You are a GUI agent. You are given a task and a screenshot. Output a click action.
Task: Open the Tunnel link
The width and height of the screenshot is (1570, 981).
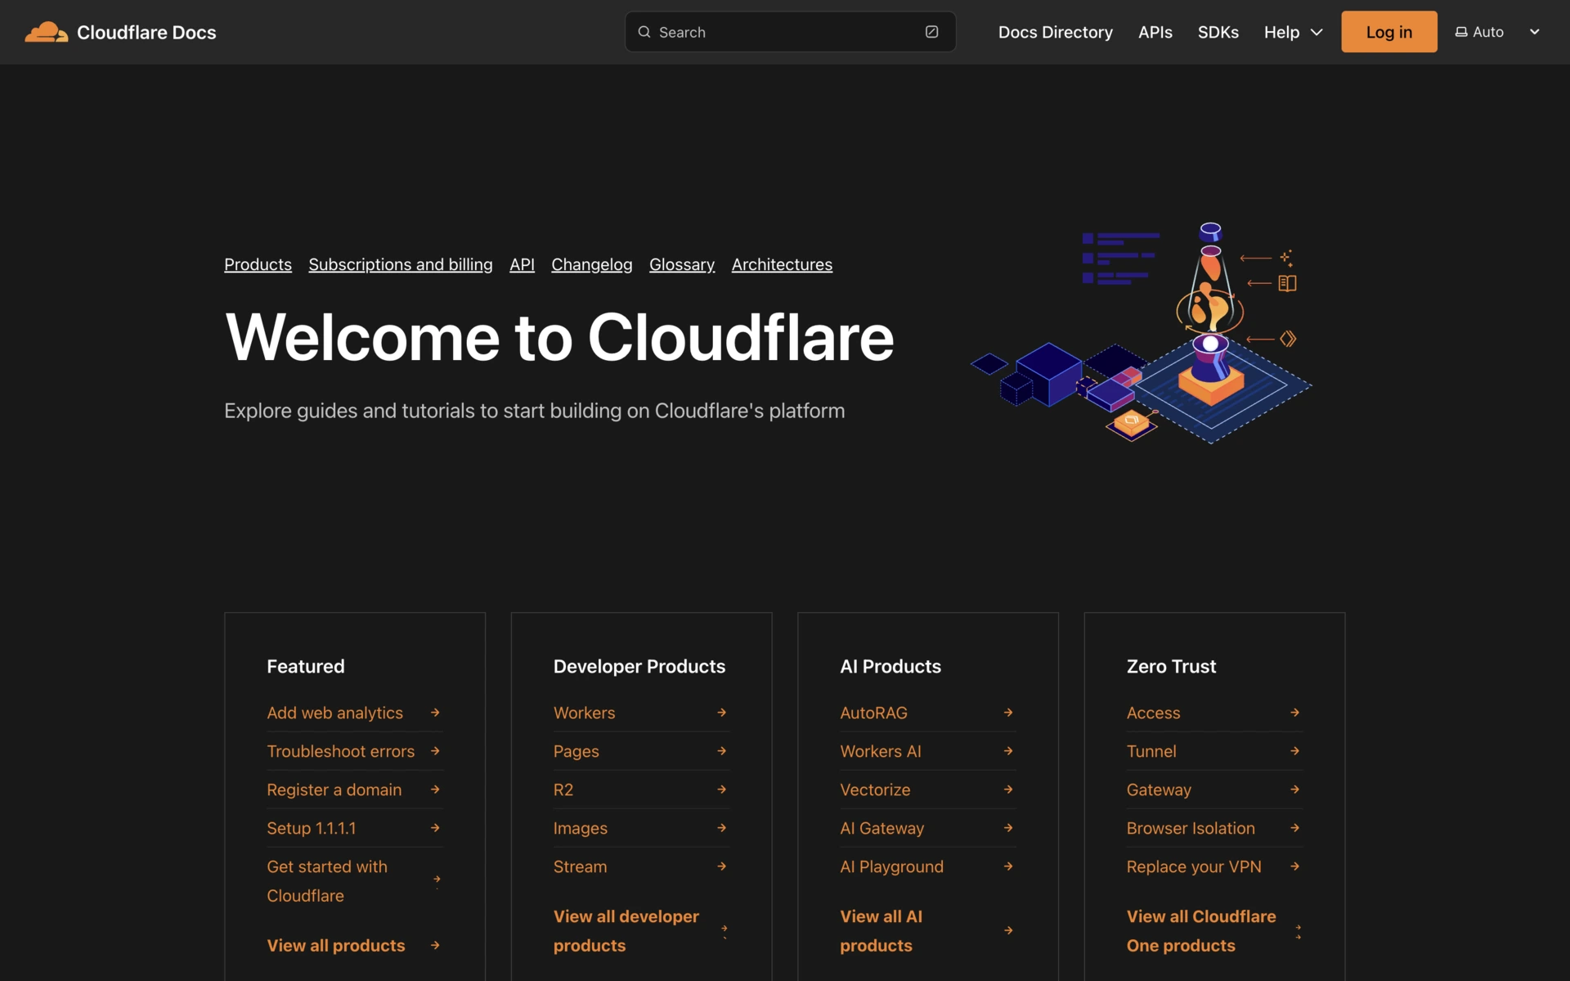1151,751
